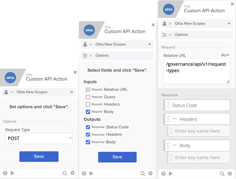Click the drag handle beside Status Code
Viewport: 236px width, 179px height.
[168, 105]
